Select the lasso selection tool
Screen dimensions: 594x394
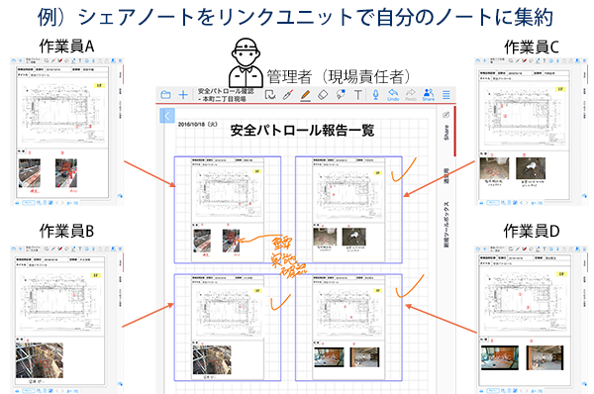tap(270, 95)
